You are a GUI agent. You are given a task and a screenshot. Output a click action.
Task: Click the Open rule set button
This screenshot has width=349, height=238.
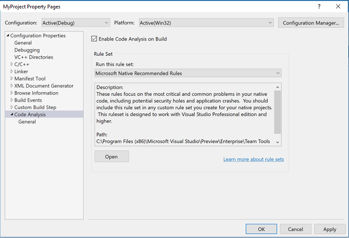click(111, 157)
